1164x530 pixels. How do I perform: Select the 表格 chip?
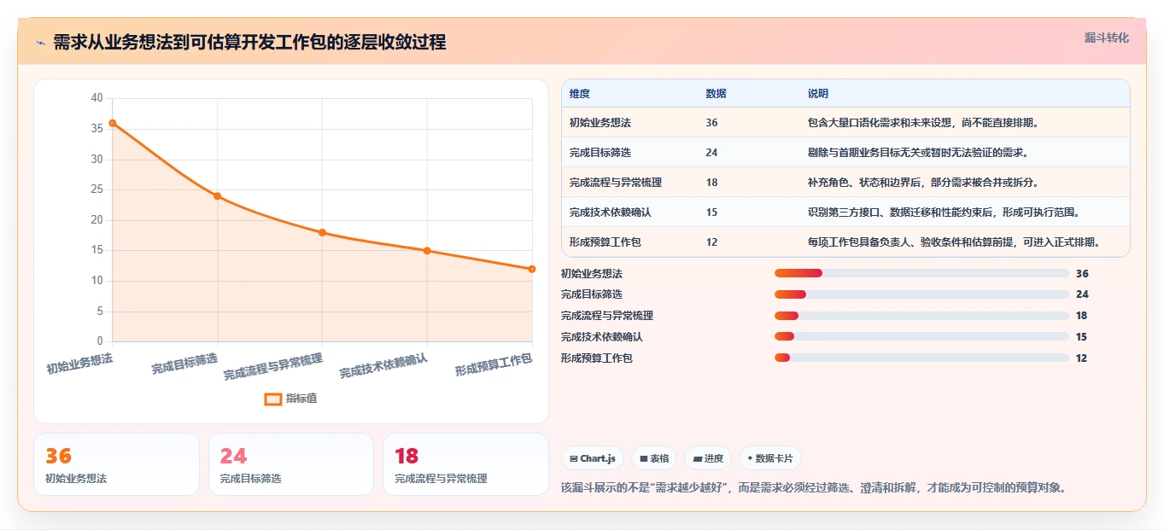coord(654,458)
